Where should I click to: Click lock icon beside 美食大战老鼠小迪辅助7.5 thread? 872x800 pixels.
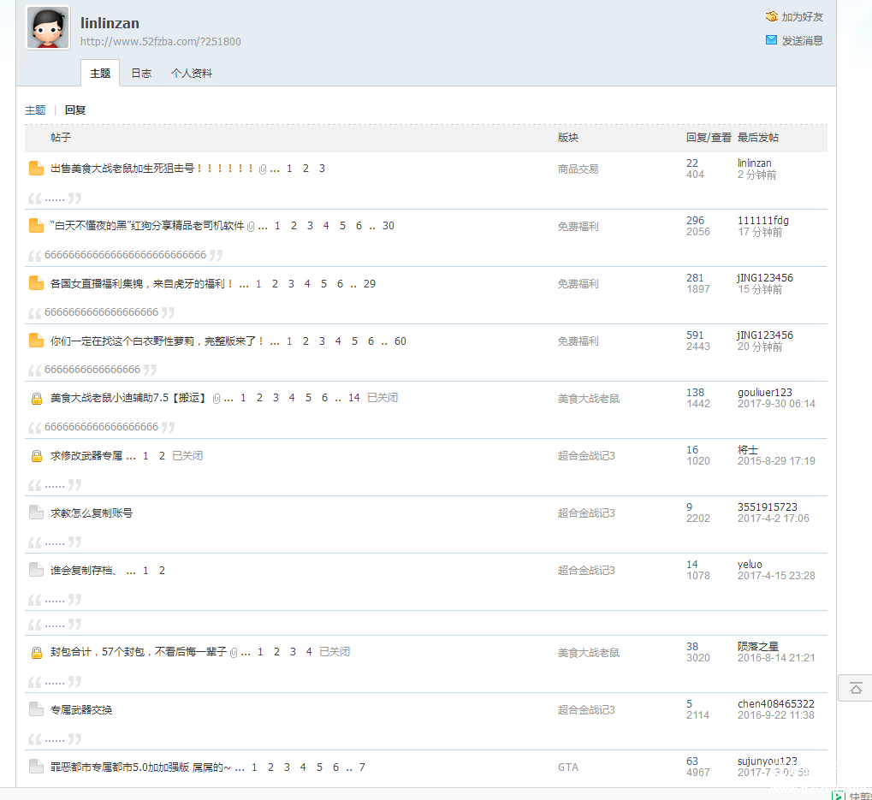point(36,399)
